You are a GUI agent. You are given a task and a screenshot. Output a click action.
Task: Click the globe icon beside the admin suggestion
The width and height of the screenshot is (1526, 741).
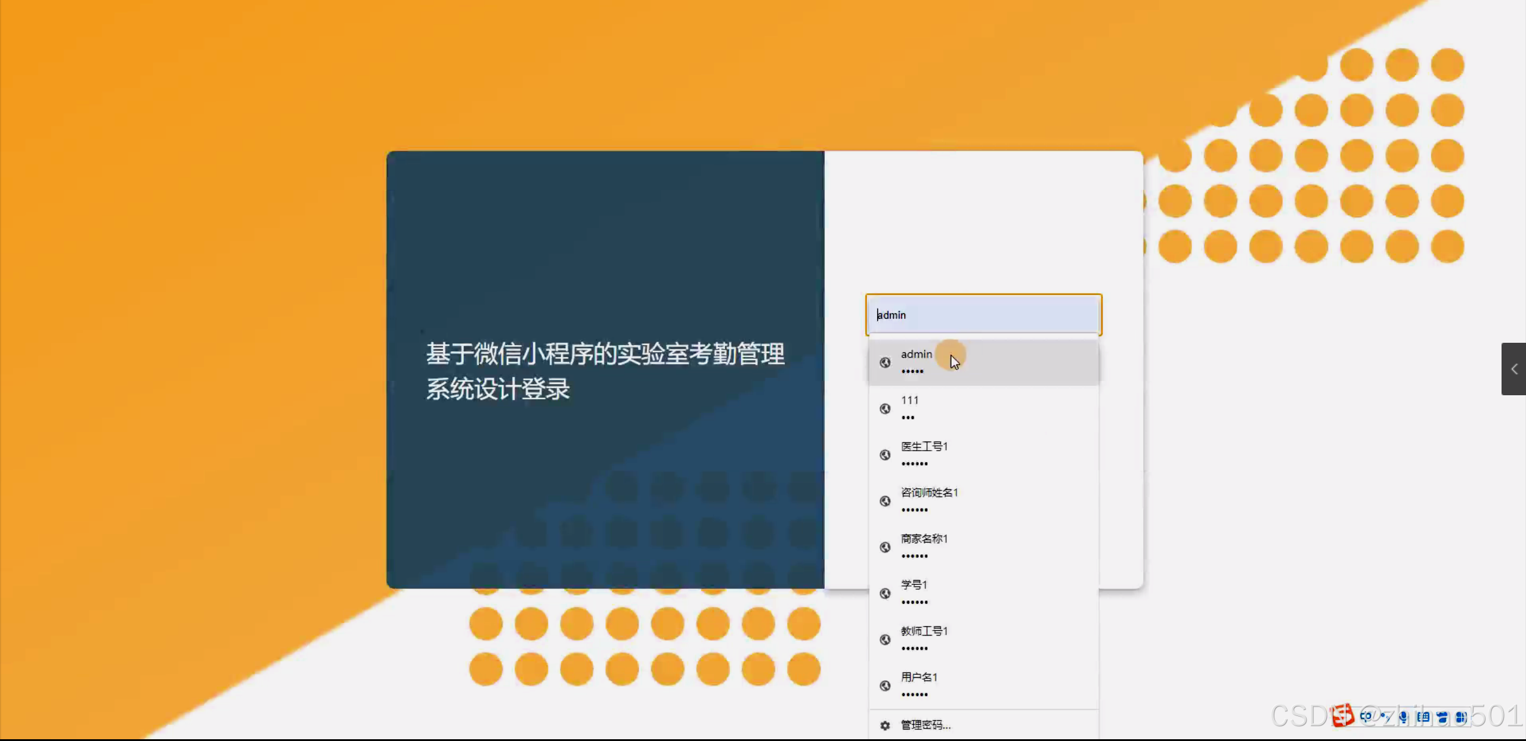coord(885,362)
